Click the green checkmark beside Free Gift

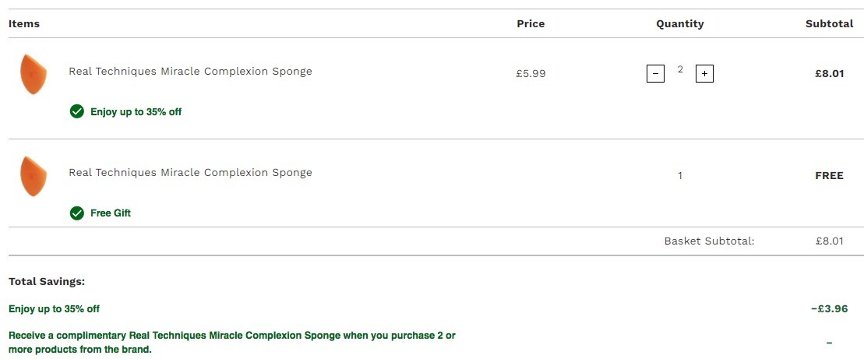[77, 213]
